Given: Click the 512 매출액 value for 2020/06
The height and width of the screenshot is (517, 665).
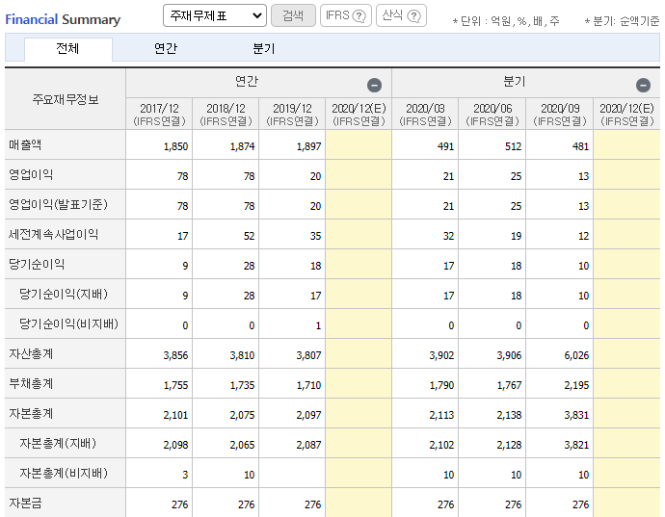Looking at the screenshot, I should (x=513, y=146).
